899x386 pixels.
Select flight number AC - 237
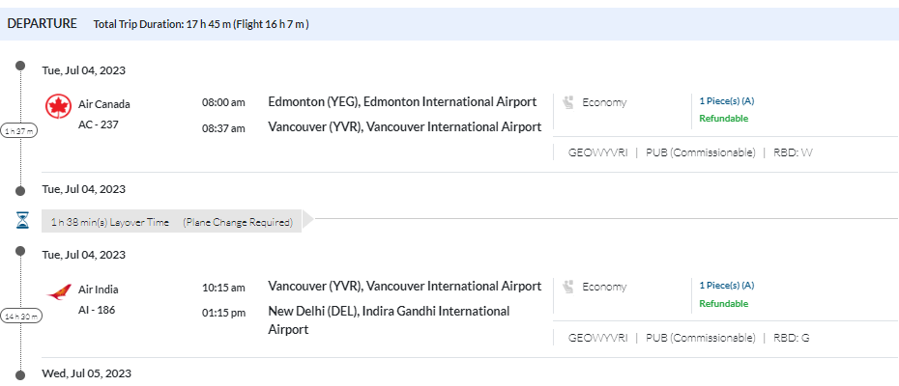99,124
